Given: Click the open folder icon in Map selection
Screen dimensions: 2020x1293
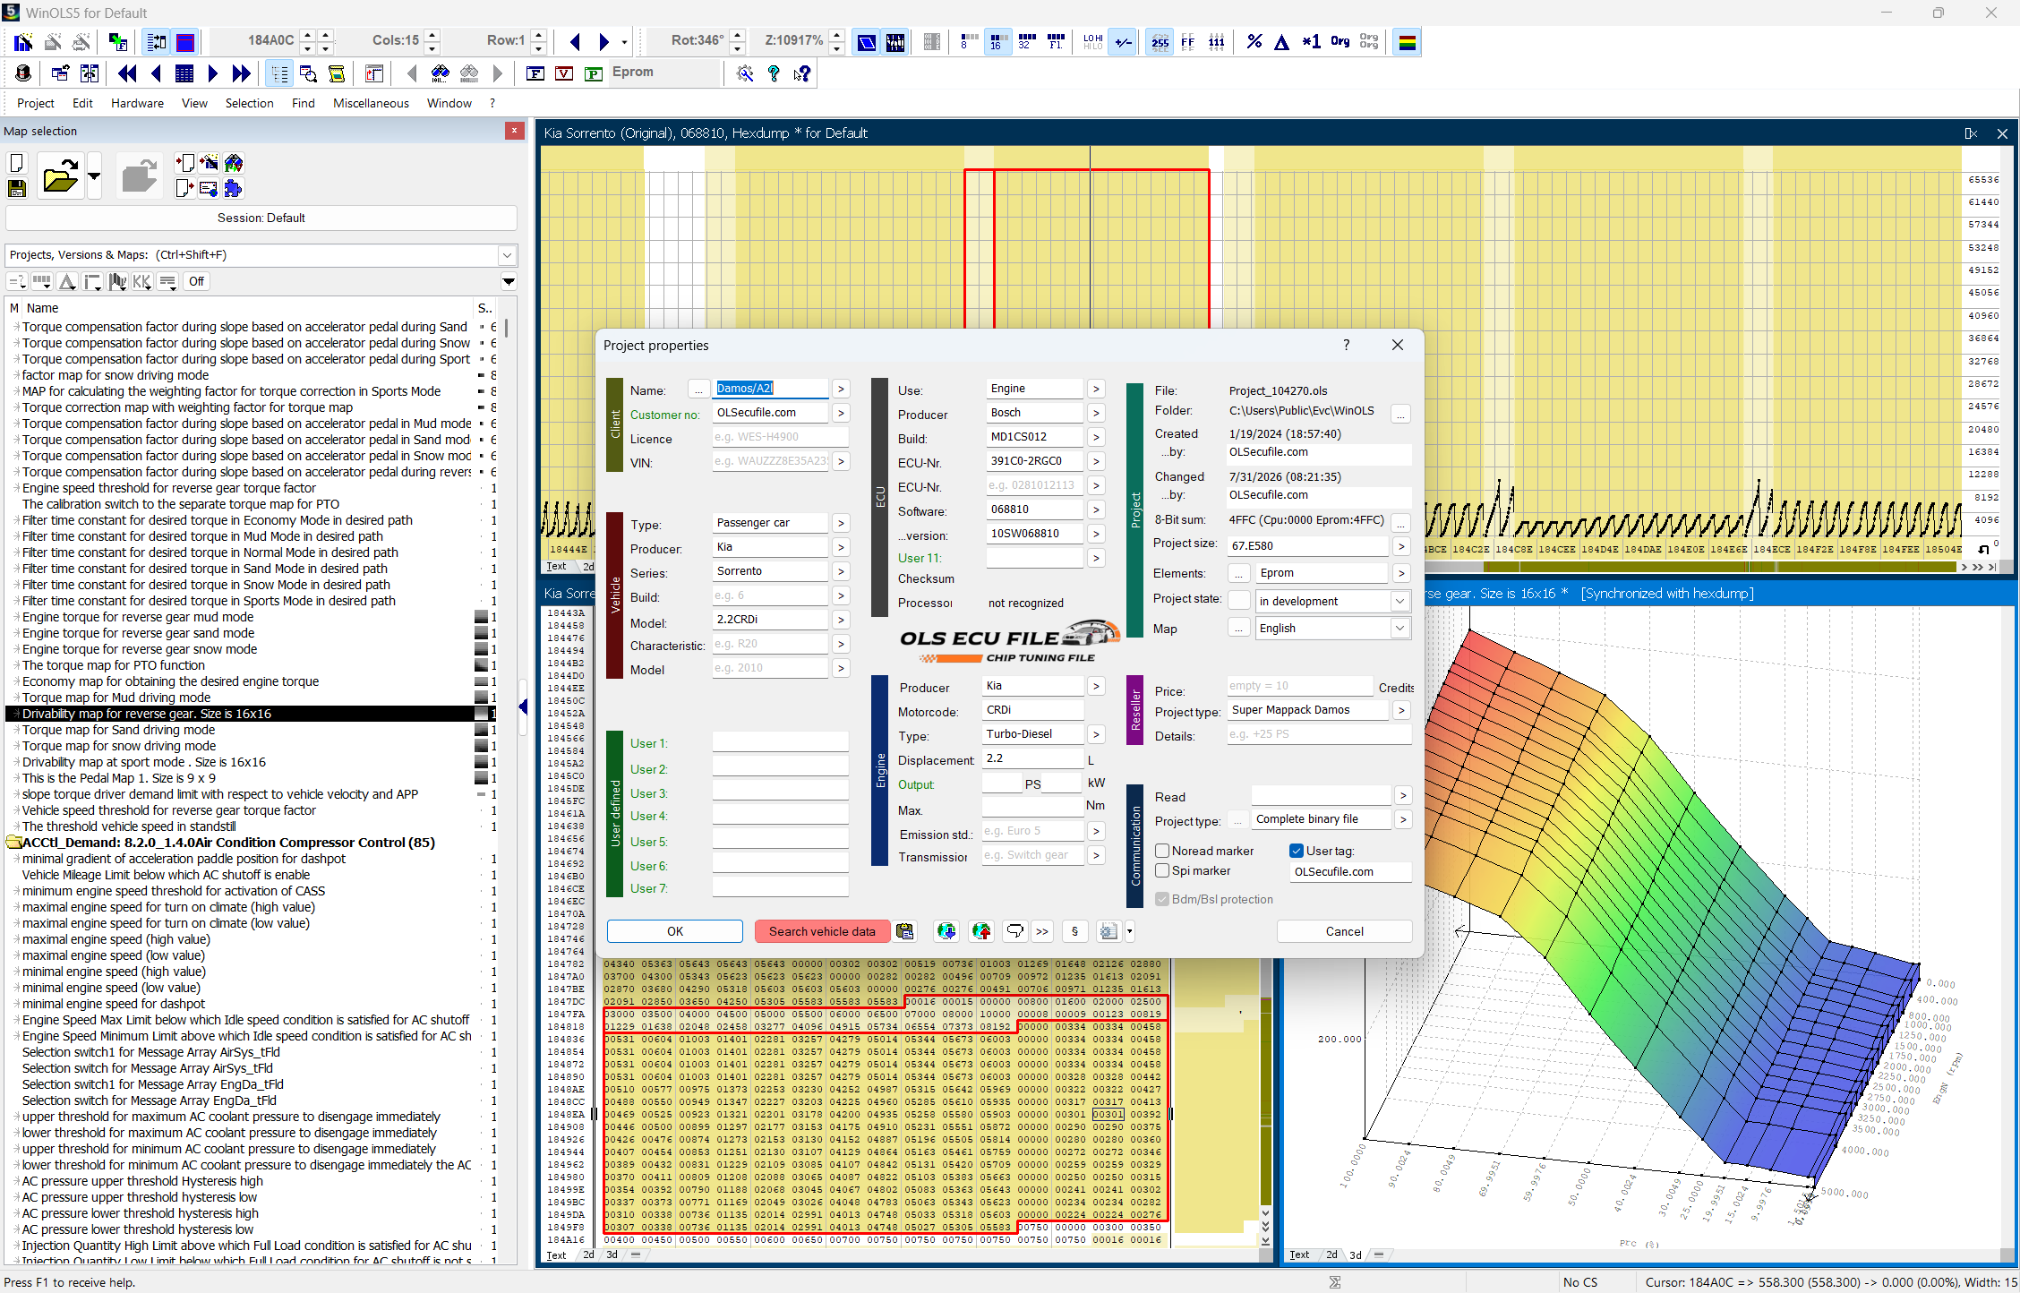Looking at the screenshot, I should tap(61, 176).
